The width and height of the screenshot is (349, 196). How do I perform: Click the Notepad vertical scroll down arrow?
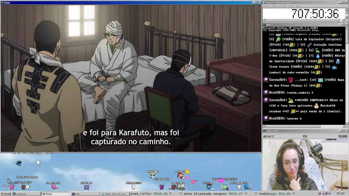pyautogui.click(x=347, y=17)
